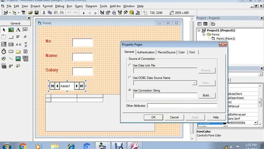Viewport: 264px width, 149px height.
Task: Select the DirListBox folder tool
Action: (x=18, y=51)
